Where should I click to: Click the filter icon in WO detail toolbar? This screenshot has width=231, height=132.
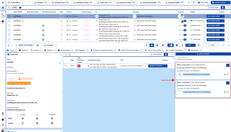tap(146, 45)
